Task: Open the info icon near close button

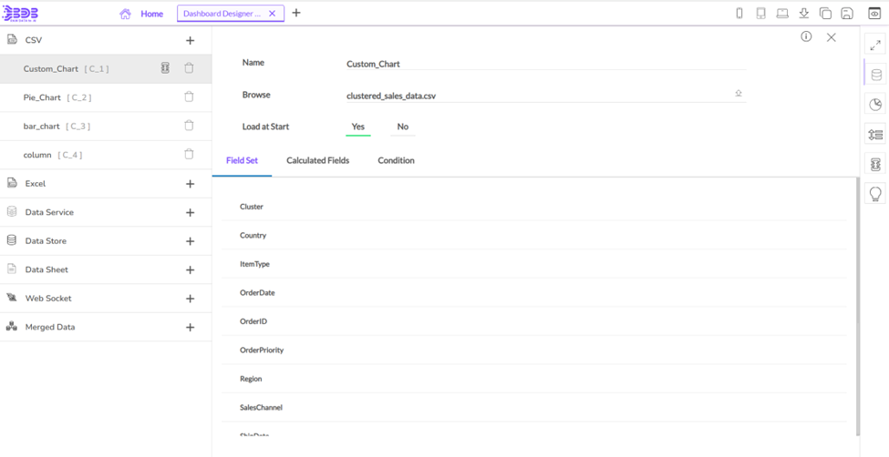Action: coord(806,37)
